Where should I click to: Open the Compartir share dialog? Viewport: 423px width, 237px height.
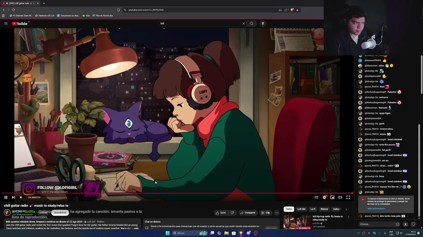coord(248,213)
